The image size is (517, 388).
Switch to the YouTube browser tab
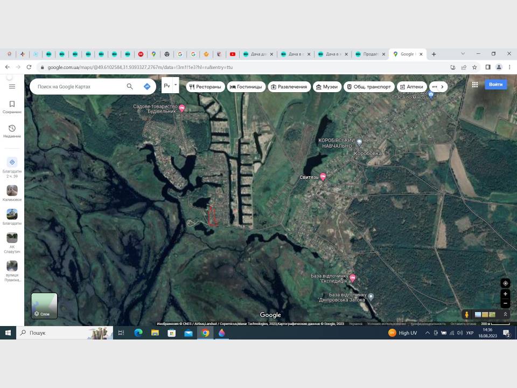(233, 54)
